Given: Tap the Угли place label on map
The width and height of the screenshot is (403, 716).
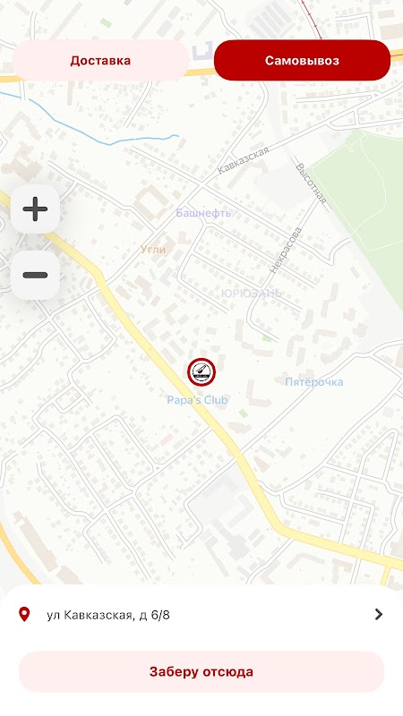Looking at the screenshot, I should coord(153,250).
